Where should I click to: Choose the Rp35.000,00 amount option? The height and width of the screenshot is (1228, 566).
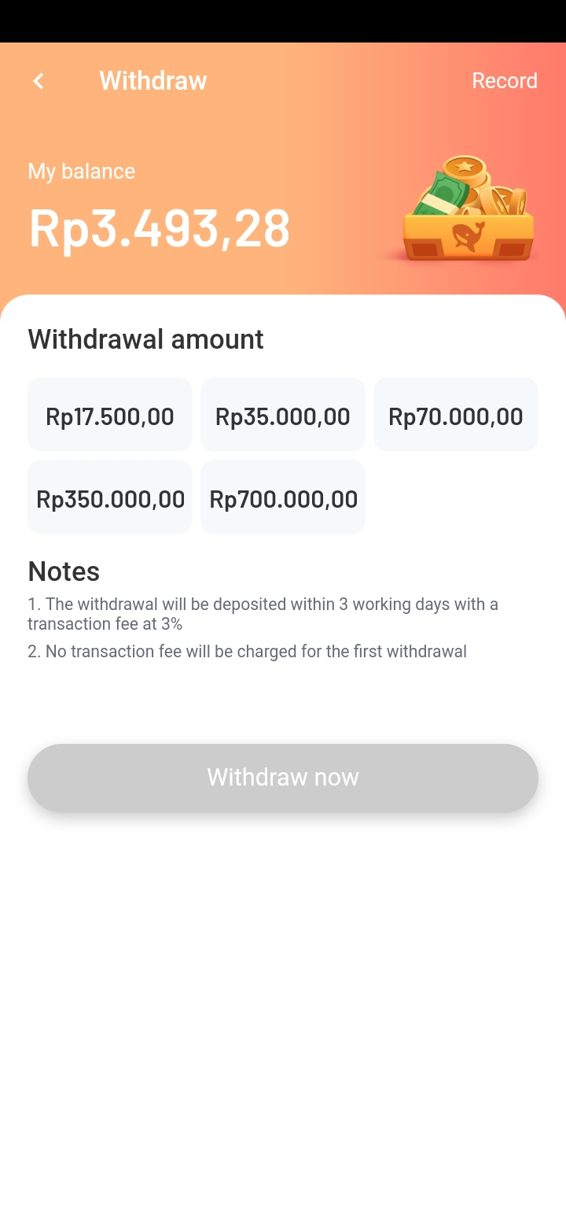pyautogui.click(x=283, y=415)
